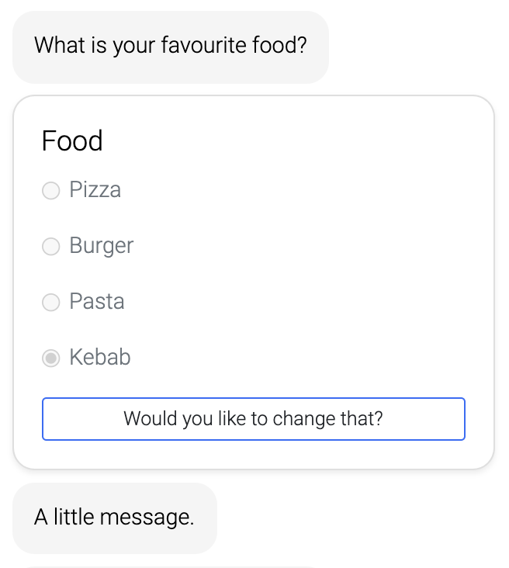Image resolution: width=509 pixels, height=568 pixels.
Task: Click the word "change" on the button
Action: (303, 420)
